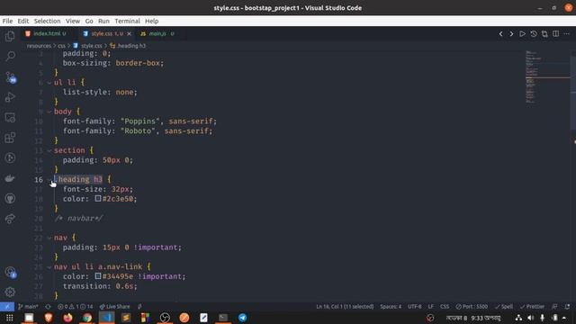Screen dimensions: 576x324
Task: Open the timeline history clock icon
Action: click(534, 34)
